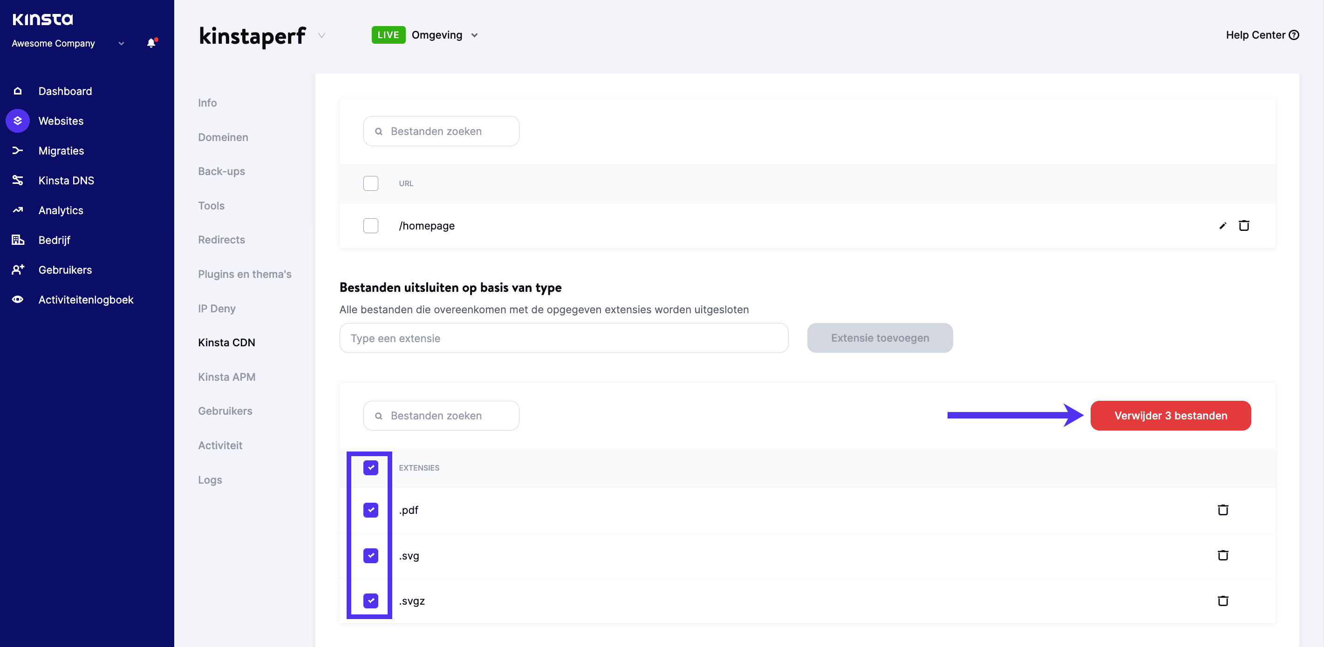Click the LIVE environment badge
Screen dimensions: 1324x647
[388, 35]
